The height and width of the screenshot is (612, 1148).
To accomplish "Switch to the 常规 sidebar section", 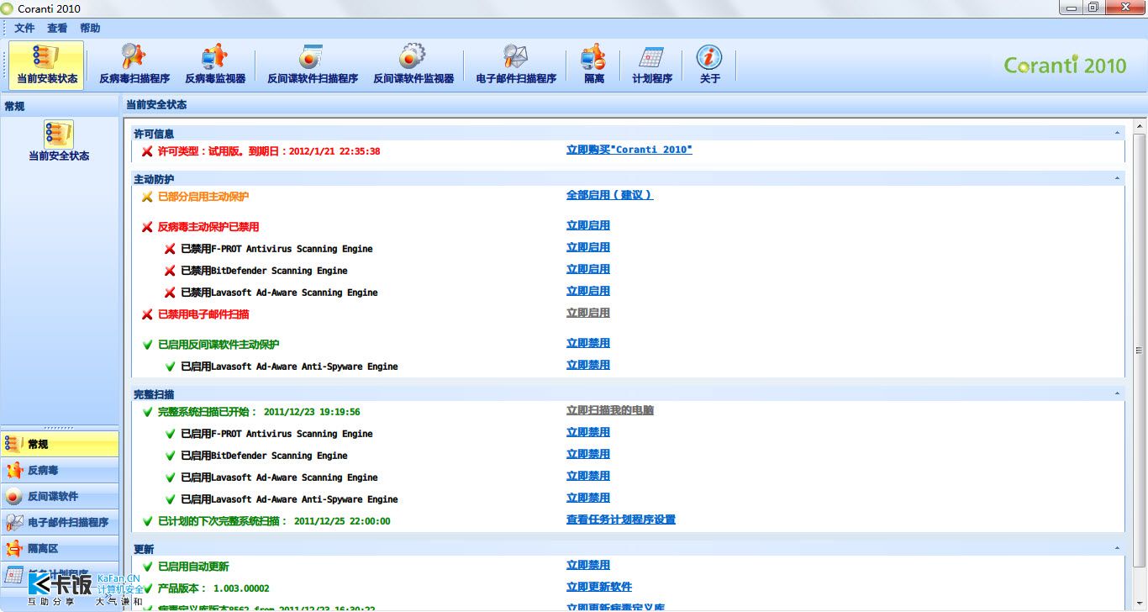I will coord(60,444).
